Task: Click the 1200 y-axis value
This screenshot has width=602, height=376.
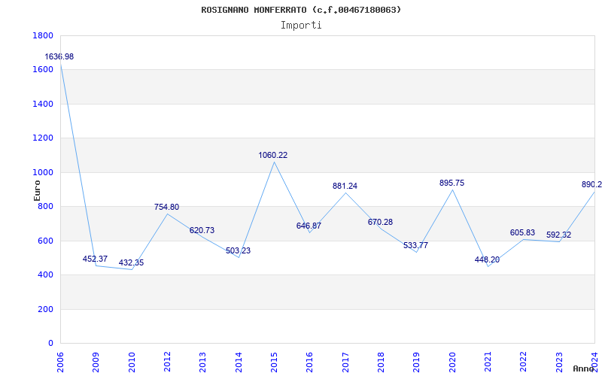Action: tap(43, 138)
